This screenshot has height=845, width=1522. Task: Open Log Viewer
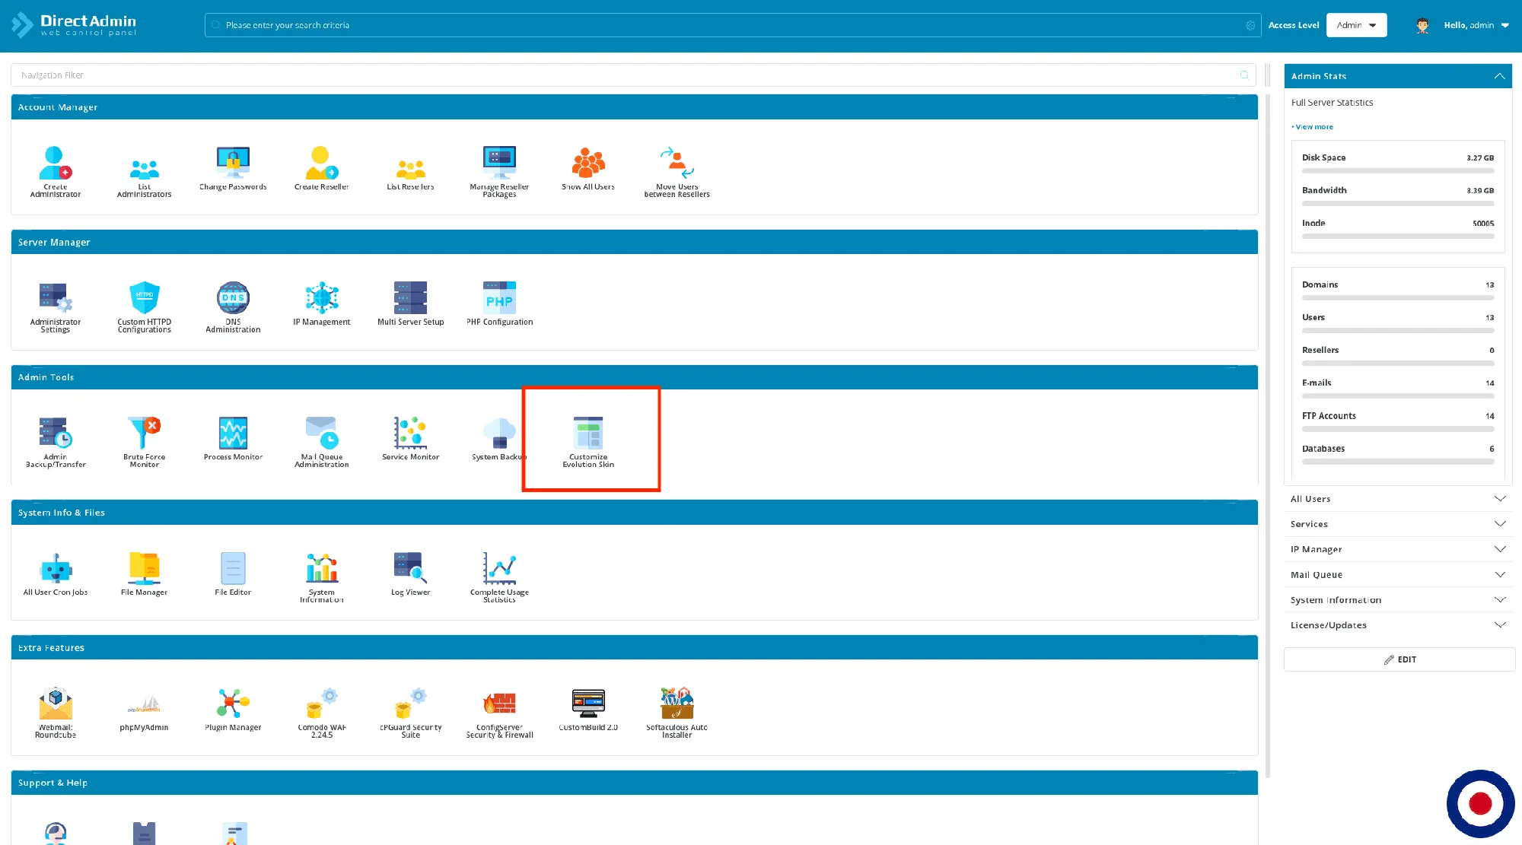410,573
